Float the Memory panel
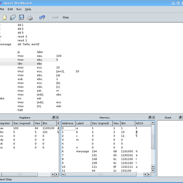183x183 pixels. pos(150,118)
